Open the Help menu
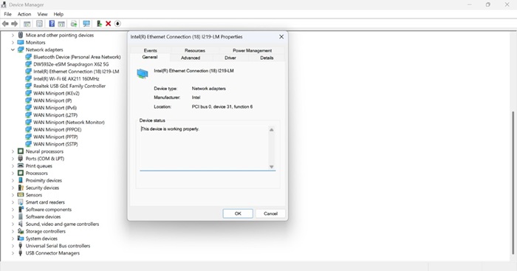The width and height of the screenshot is (517, 271). pos(58,14)
